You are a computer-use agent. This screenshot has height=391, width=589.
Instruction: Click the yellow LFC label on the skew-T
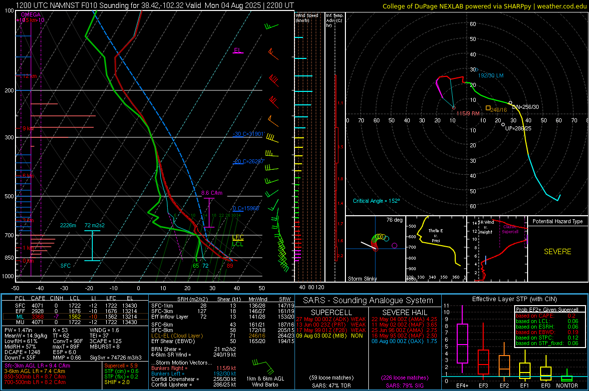click(x=238, y=237)
